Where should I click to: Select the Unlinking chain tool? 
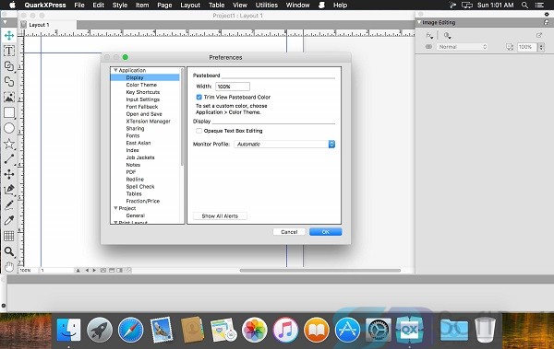(9, 81)
